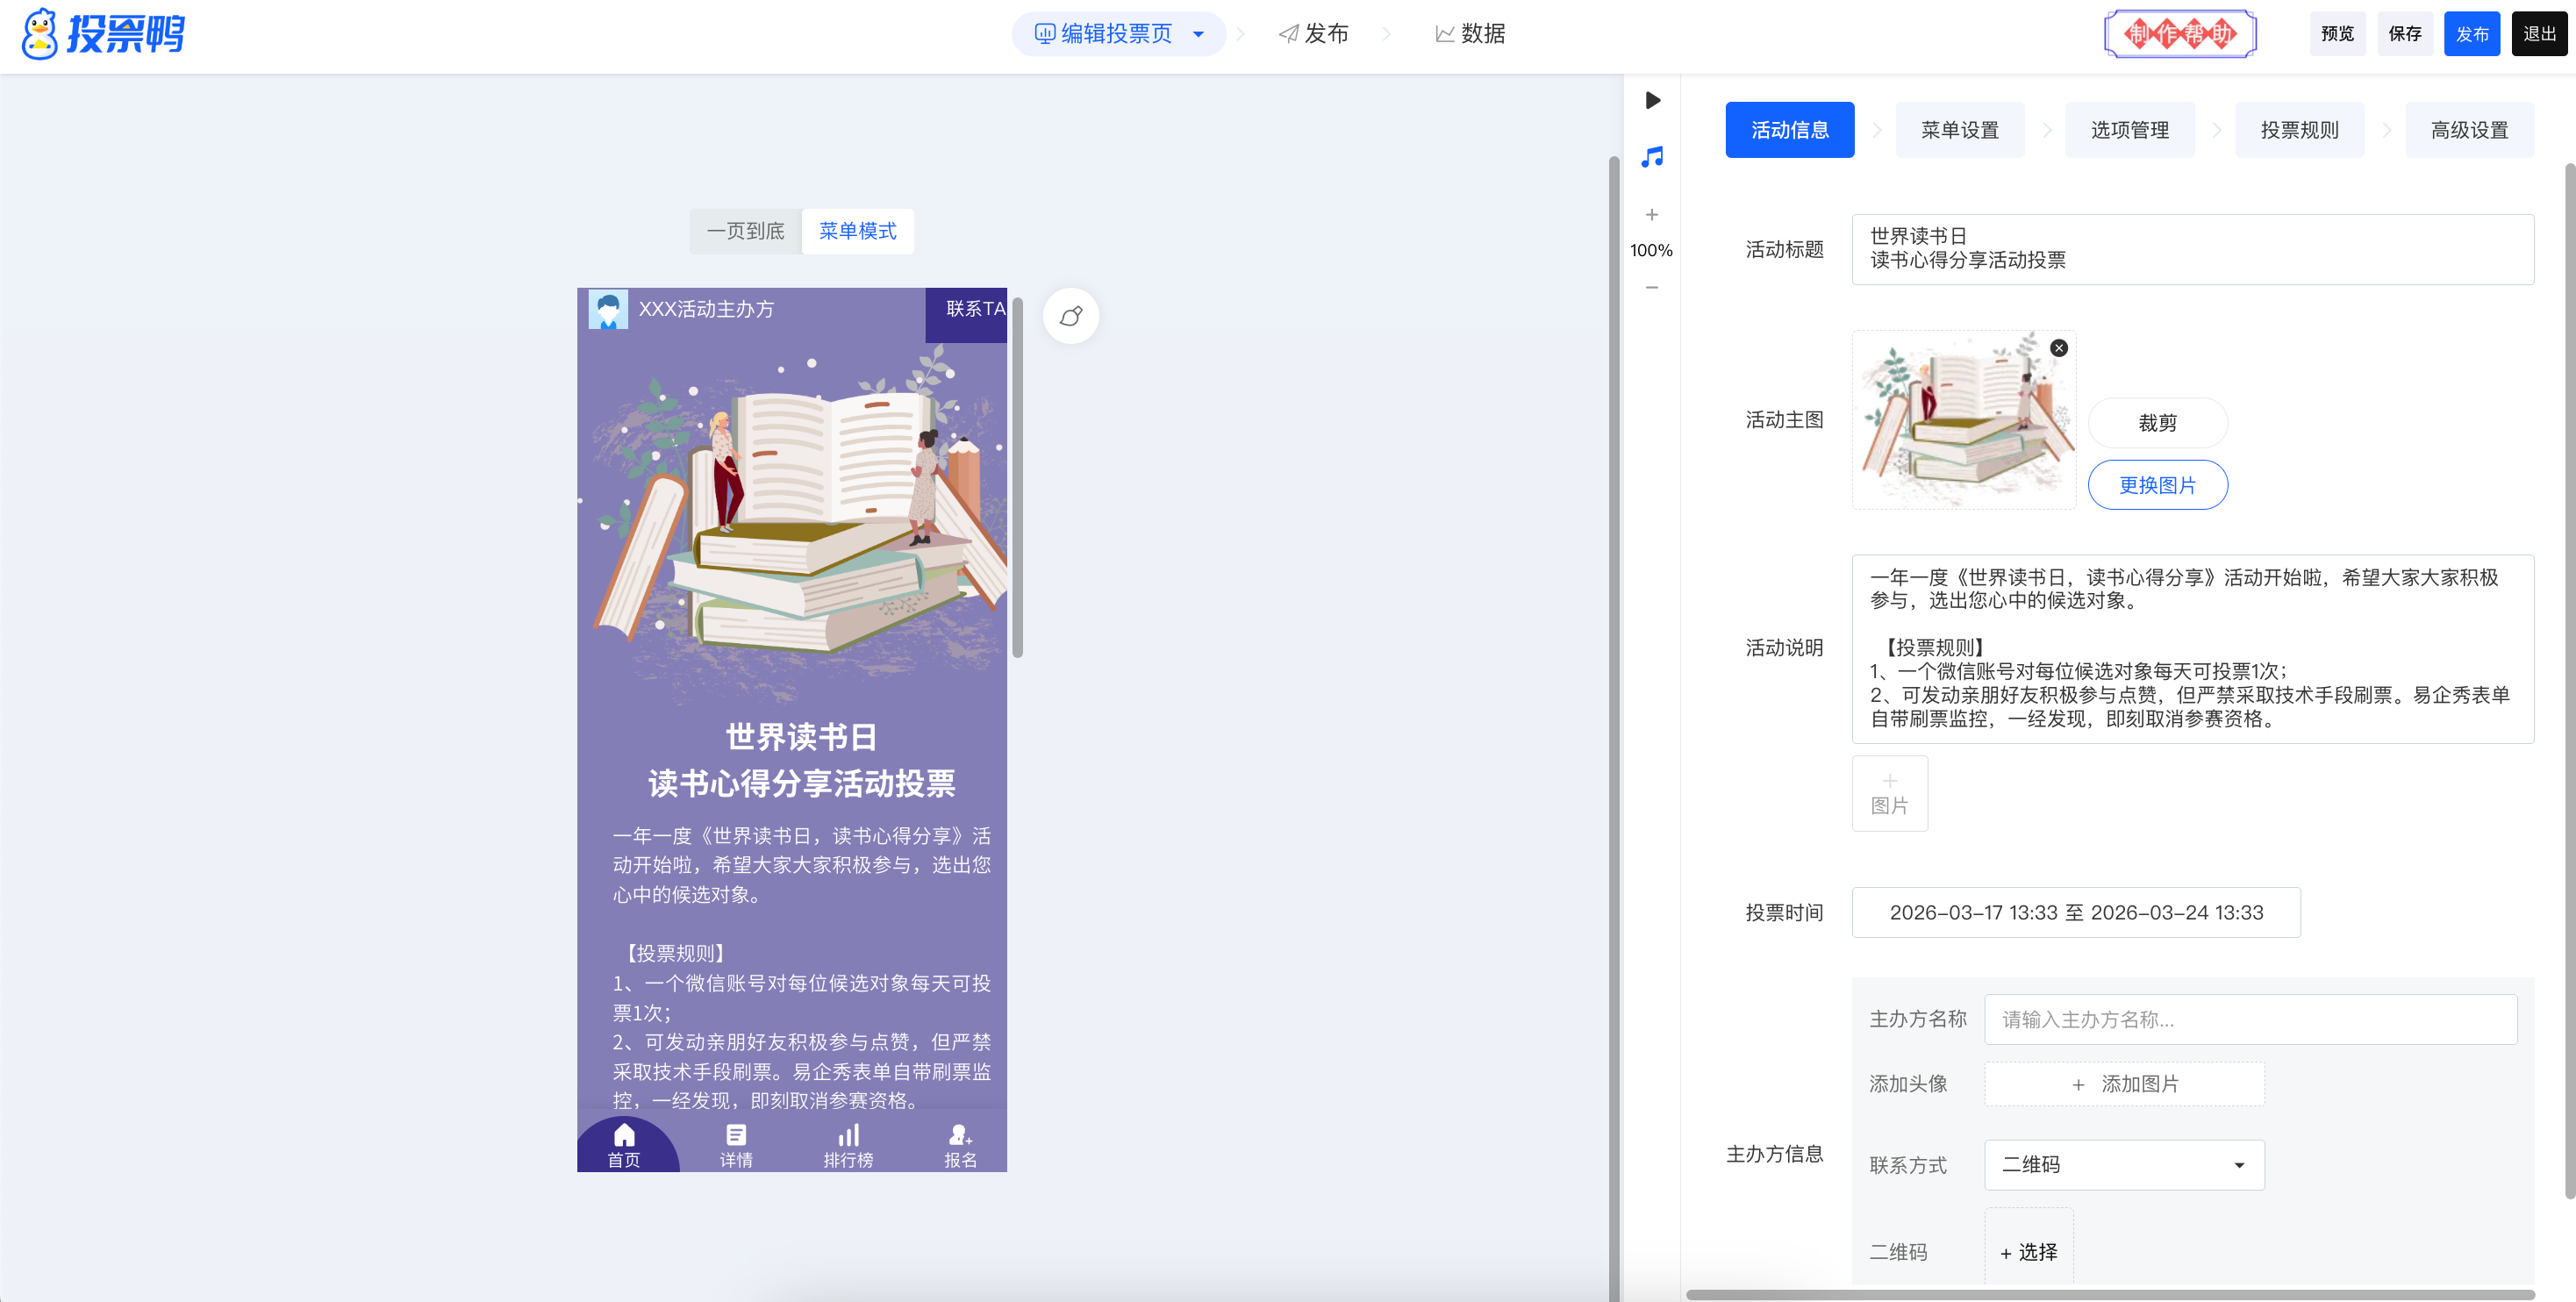Click the play triangle icon
Image resolution: width=2576 pixels, height=1302 pixels.
pyautogui.click(x=1652, y=100)
